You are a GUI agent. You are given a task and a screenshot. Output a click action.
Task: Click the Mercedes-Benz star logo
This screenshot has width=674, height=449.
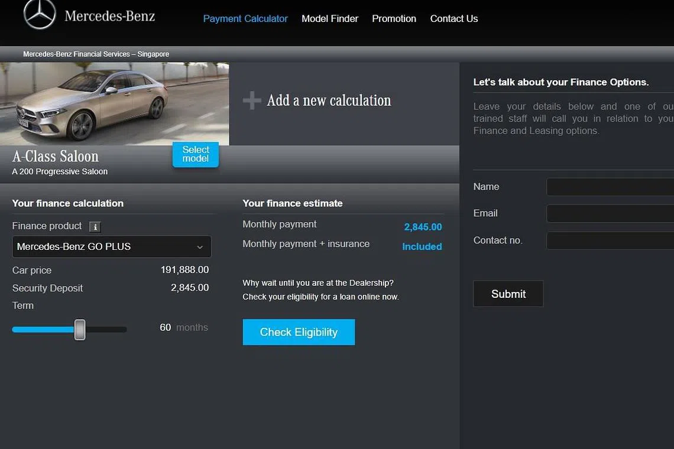coord(40,14)
